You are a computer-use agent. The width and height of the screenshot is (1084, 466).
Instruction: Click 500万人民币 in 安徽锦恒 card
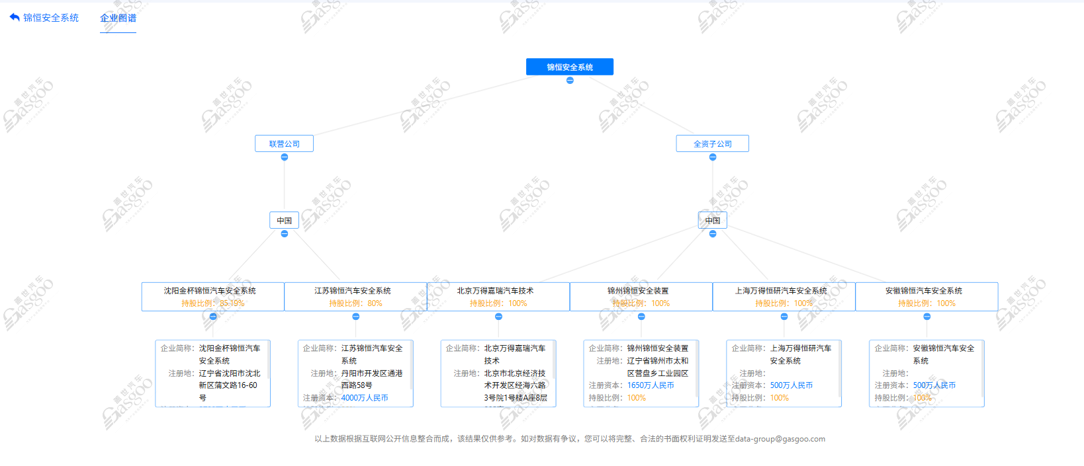934,385
